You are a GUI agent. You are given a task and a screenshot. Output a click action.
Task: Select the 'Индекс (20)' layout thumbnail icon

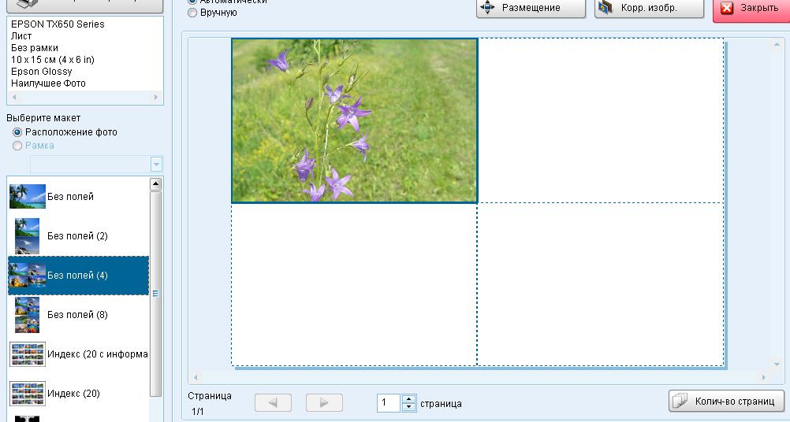click(28, 394)
